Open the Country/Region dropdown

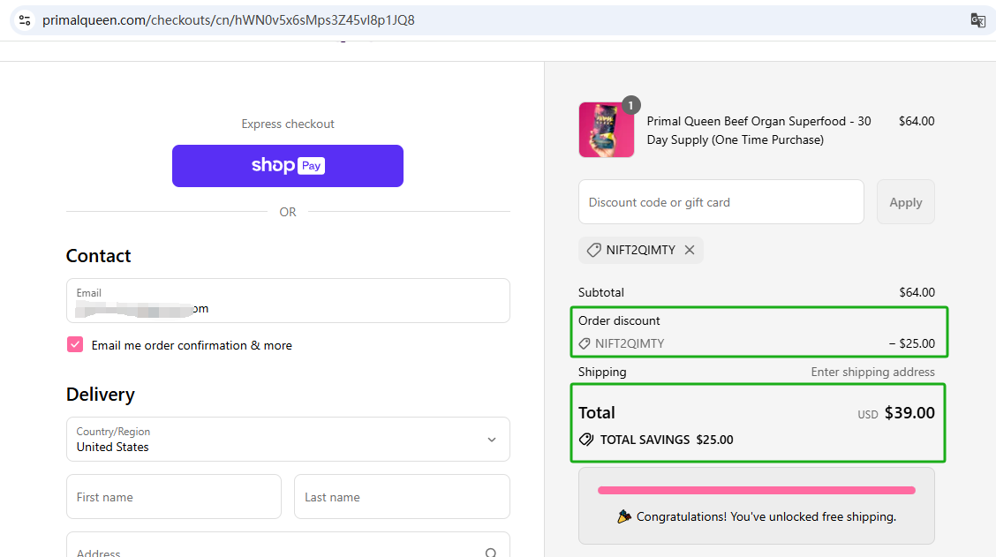pyautogui.click(x=288, y=440)
